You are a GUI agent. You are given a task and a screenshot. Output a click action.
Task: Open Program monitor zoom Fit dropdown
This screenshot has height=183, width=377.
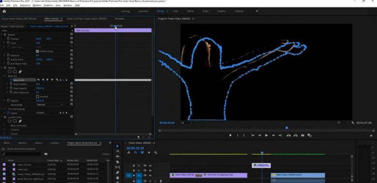point(187,123)
